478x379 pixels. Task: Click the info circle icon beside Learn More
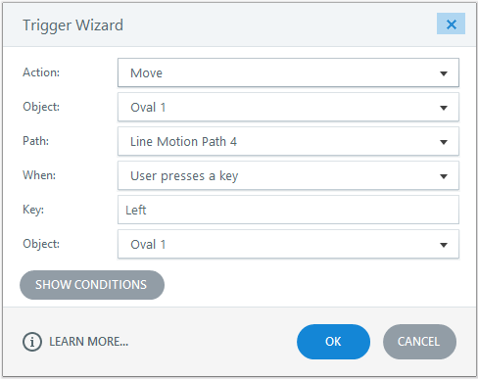point(32,342)
